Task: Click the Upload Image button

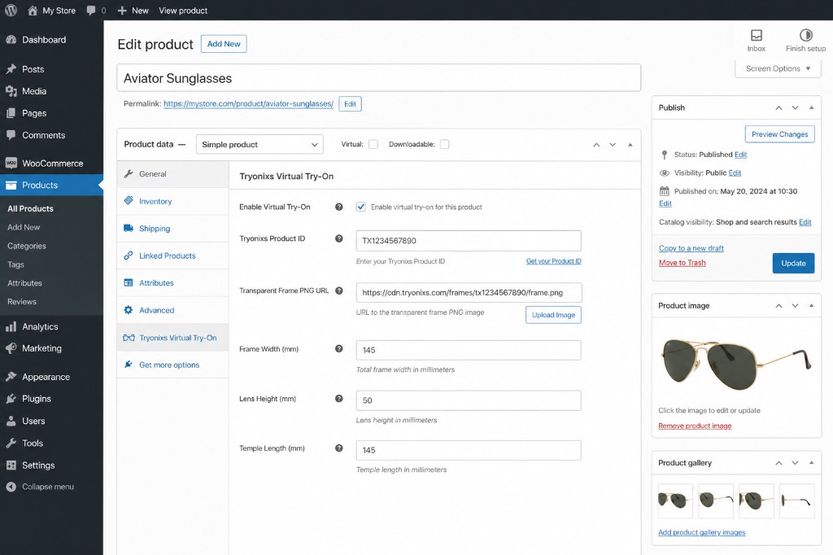Action: click(x=553, y=315)
